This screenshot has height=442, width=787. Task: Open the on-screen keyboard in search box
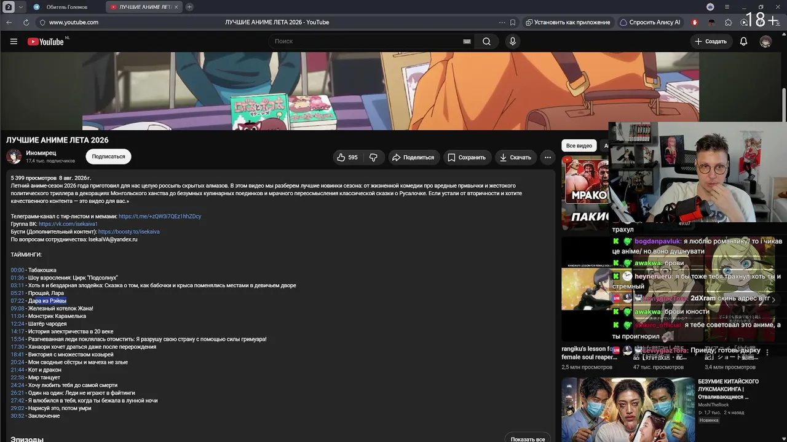(467, 42)
